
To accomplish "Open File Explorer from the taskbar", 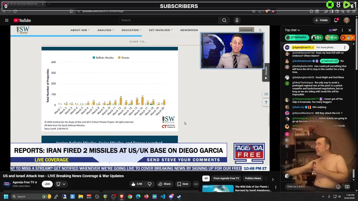I will [x=81, y=197].
